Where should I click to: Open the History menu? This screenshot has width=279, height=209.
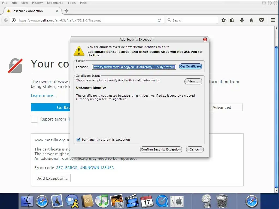tap(37, 3)
